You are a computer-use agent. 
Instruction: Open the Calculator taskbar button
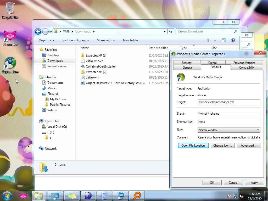[104, 196]
